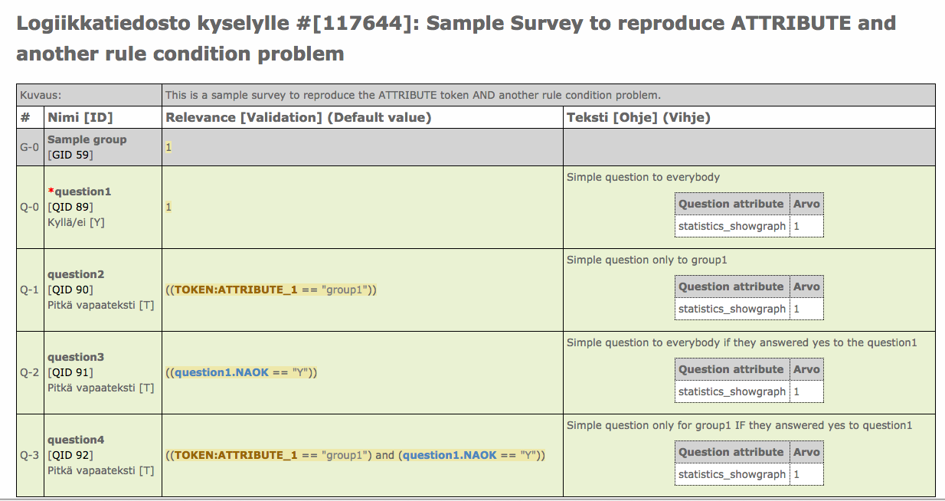Click question1.NAOK in question3's relevance equation
The image size is (945, 501).
221,373
